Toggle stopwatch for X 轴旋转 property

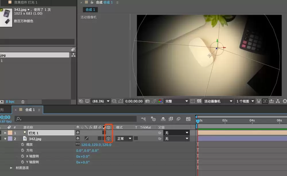coord(22,156)
